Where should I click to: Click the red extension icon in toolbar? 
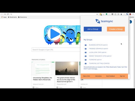click(x=130, y=14)
